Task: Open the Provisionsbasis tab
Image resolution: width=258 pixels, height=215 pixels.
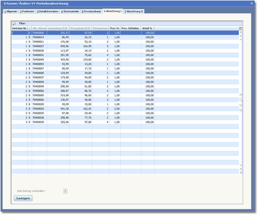Action: [91, 11]
